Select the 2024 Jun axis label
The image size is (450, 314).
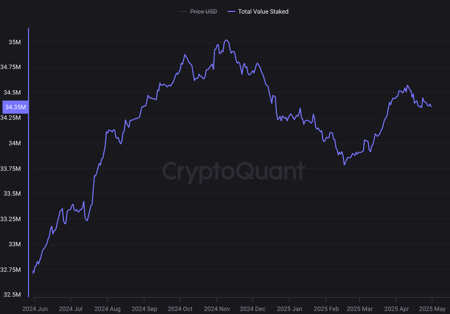[x=35, y=309]
